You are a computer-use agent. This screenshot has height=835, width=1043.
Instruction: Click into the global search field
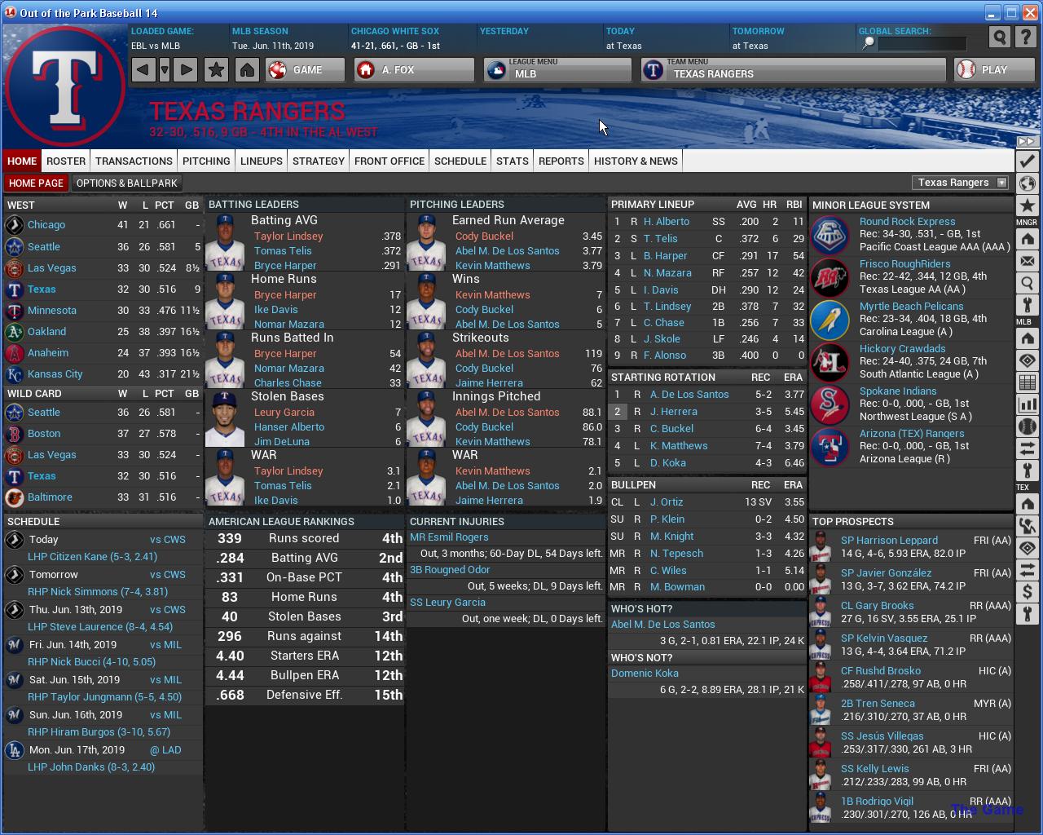coord(921,43)
